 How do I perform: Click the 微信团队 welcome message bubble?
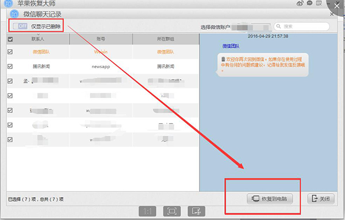[263, 65]
